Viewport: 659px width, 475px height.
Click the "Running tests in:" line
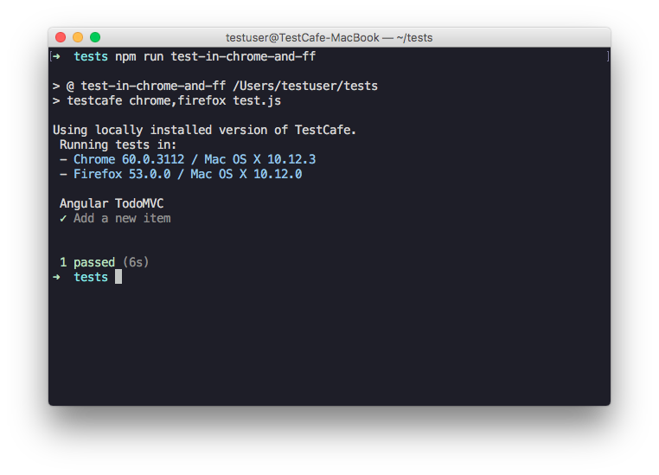118,144
